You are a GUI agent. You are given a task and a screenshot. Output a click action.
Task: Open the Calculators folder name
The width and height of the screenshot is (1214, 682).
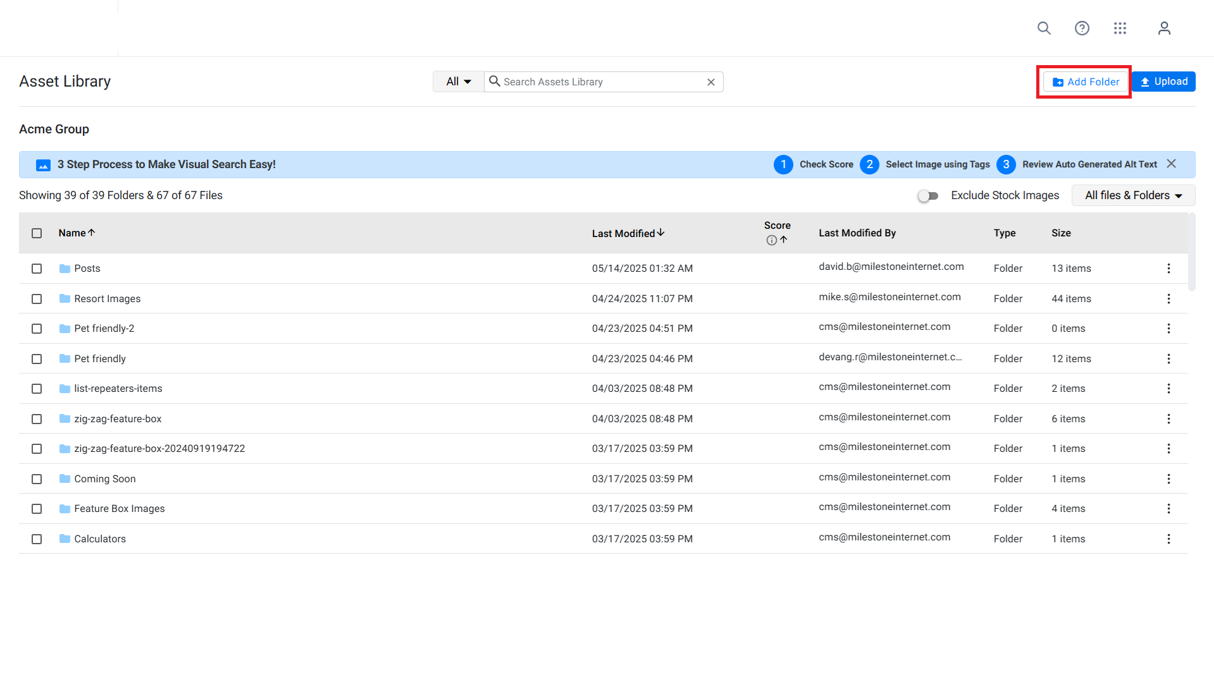(x=100, y=539)
